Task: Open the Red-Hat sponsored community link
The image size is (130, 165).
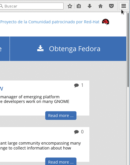Action: click(x=50, y=22)
